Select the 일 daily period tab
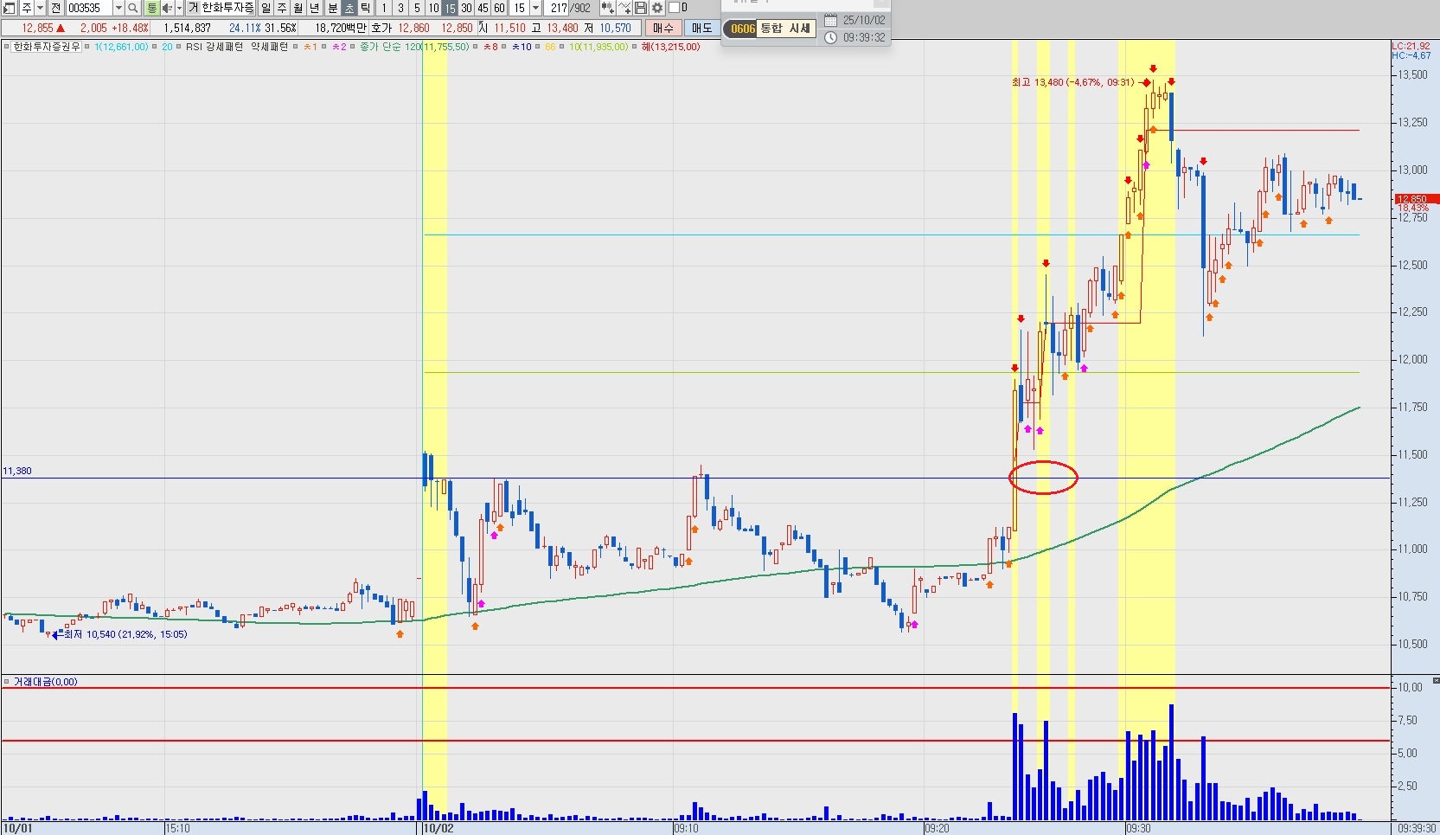 click(x=266, y=8)
